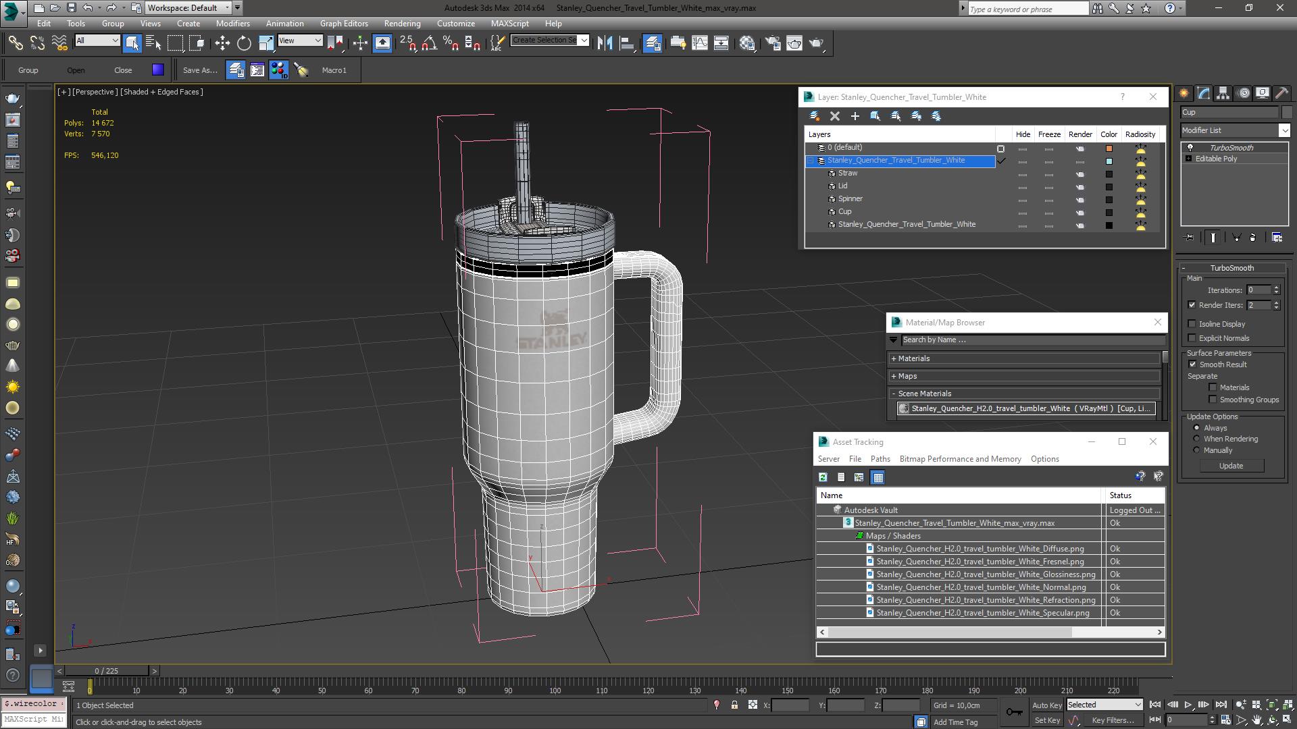
Task: Enable Isoline Display checkbox
Action: tap(1192, 324)
